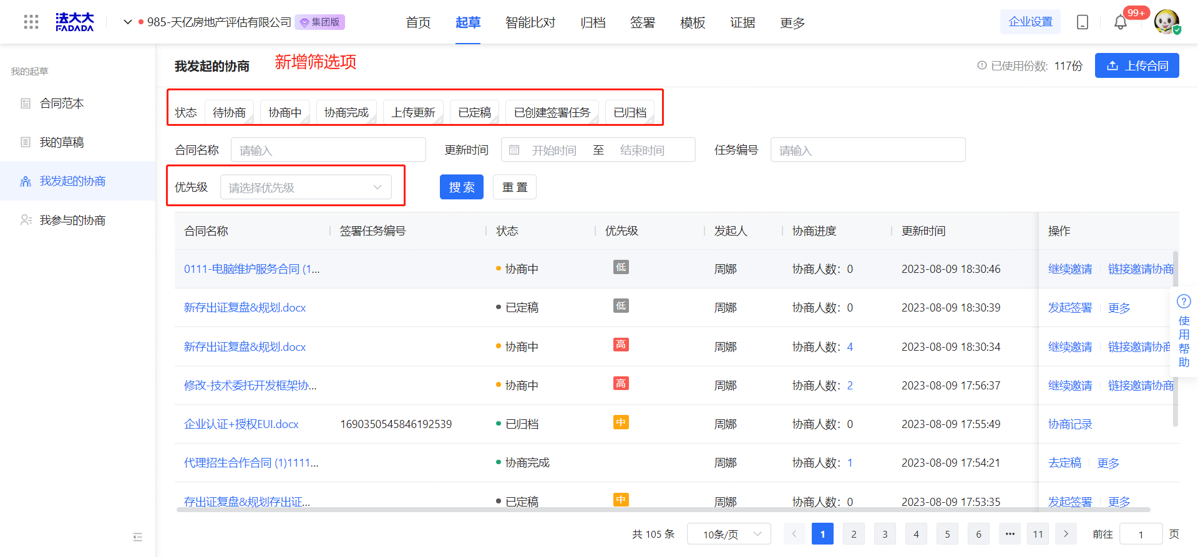Collapse the sidebar with the fold icon
Screen dimensions: 1198x557
(x=138, y=537)
